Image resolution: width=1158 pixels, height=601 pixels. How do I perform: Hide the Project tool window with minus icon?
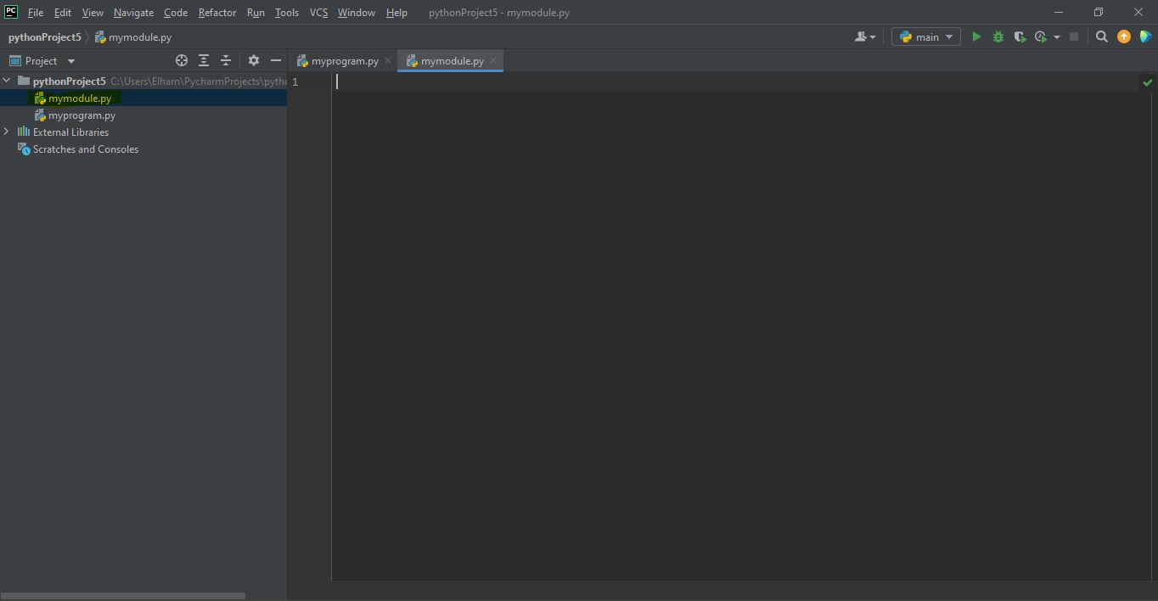pos(275,60)
